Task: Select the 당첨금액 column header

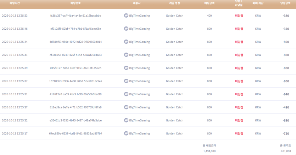Action: point(285,3)
